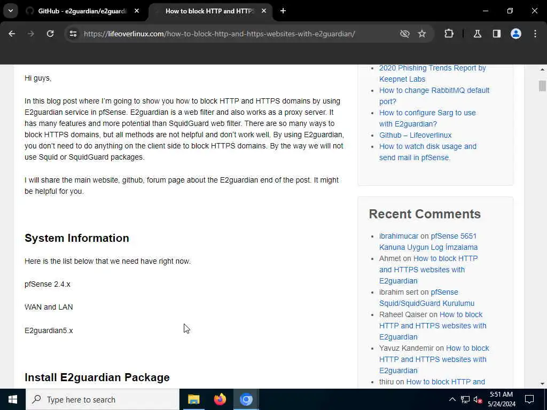Open thiru's comment article link
547x410 pixels.
click(x=446, y=382)
